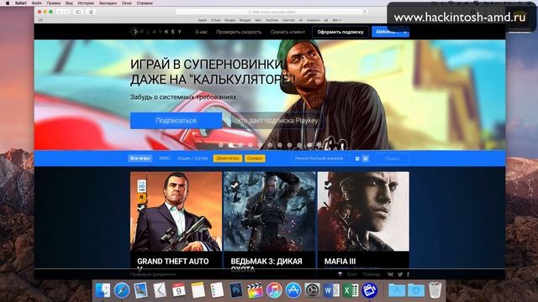The image size is (538, 302).
Task: Click Safari back arrow button
Action: click(x=60, y=12)
